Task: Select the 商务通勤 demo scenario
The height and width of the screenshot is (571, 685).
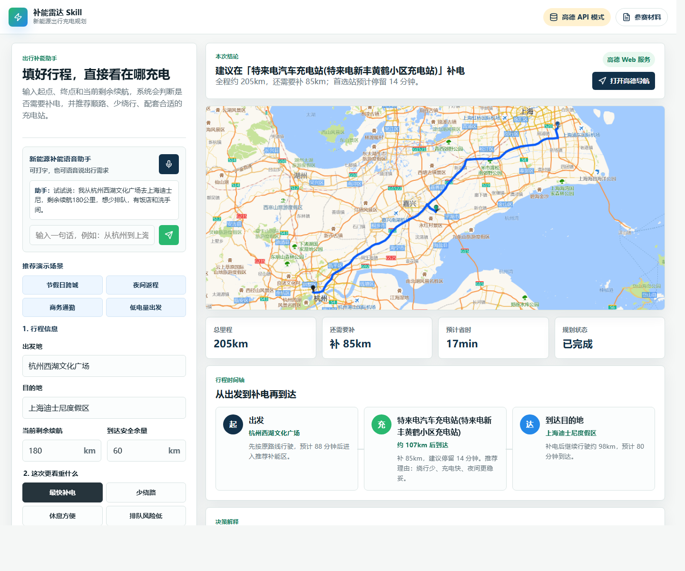Action: click(62, 307)
